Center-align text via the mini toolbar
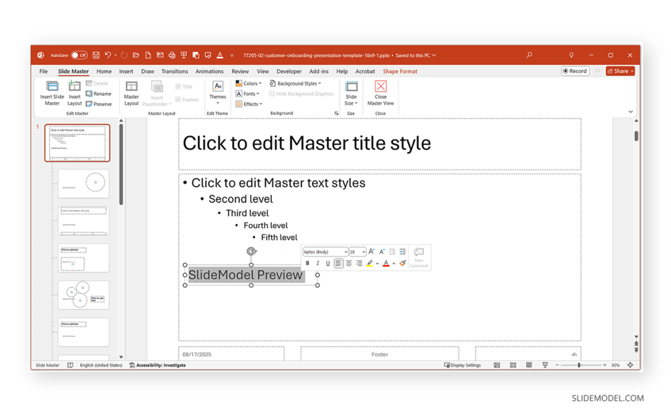 tap(349, 264)
